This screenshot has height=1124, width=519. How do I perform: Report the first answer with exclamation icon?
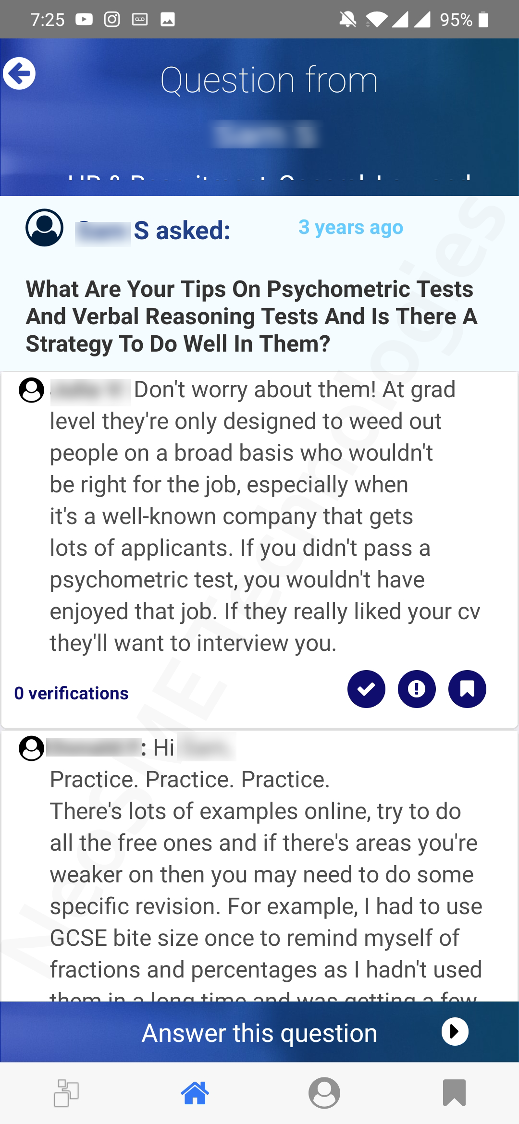pos(417,689)
